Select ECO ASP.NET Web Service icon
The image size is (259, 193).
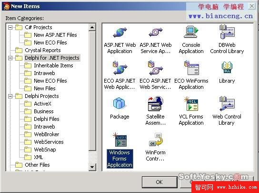coord(155,68)
